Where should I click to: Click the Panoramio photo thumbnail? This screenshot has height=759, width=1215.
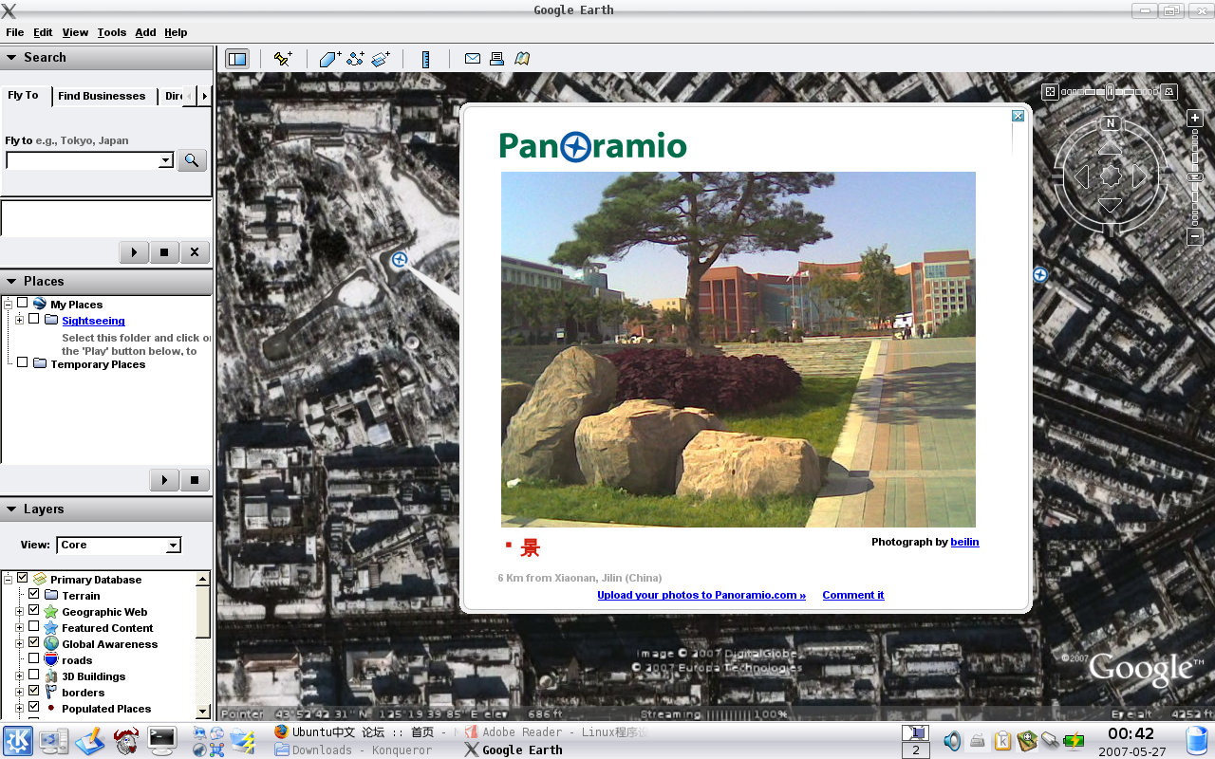(738, 349)
